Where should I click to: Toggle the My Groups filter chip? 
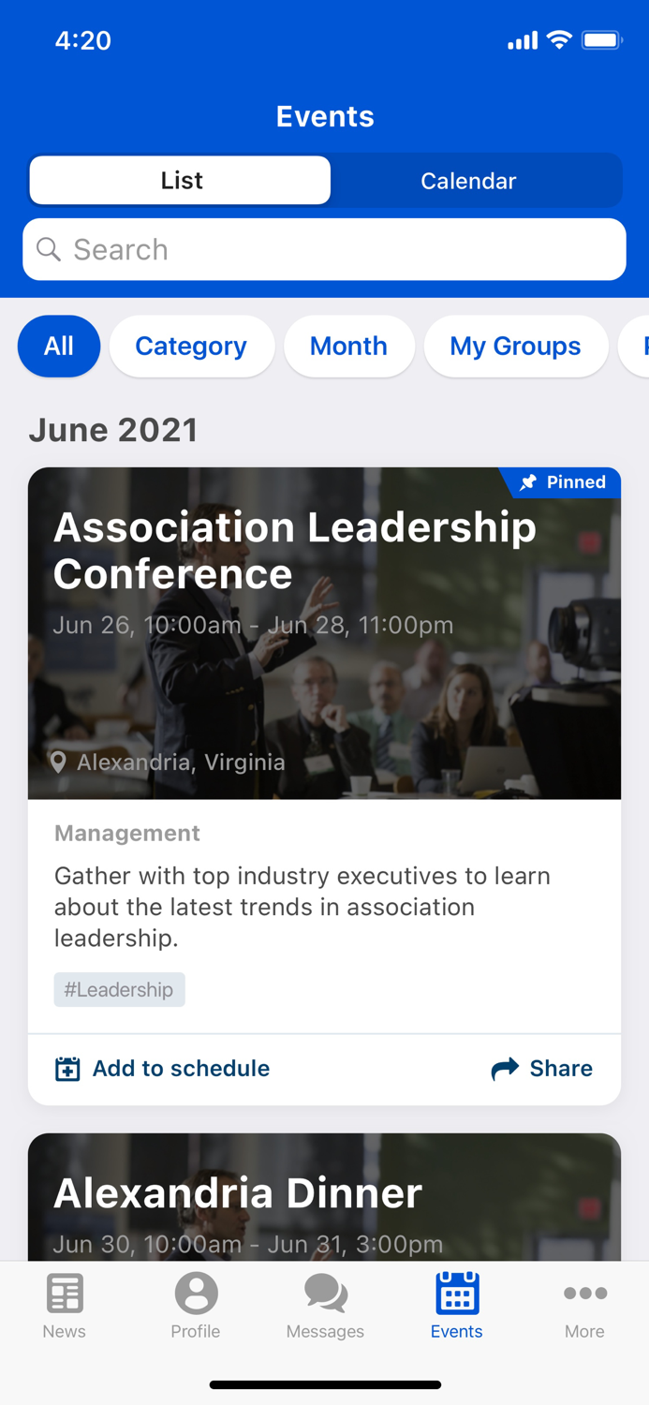pos(516,346)
